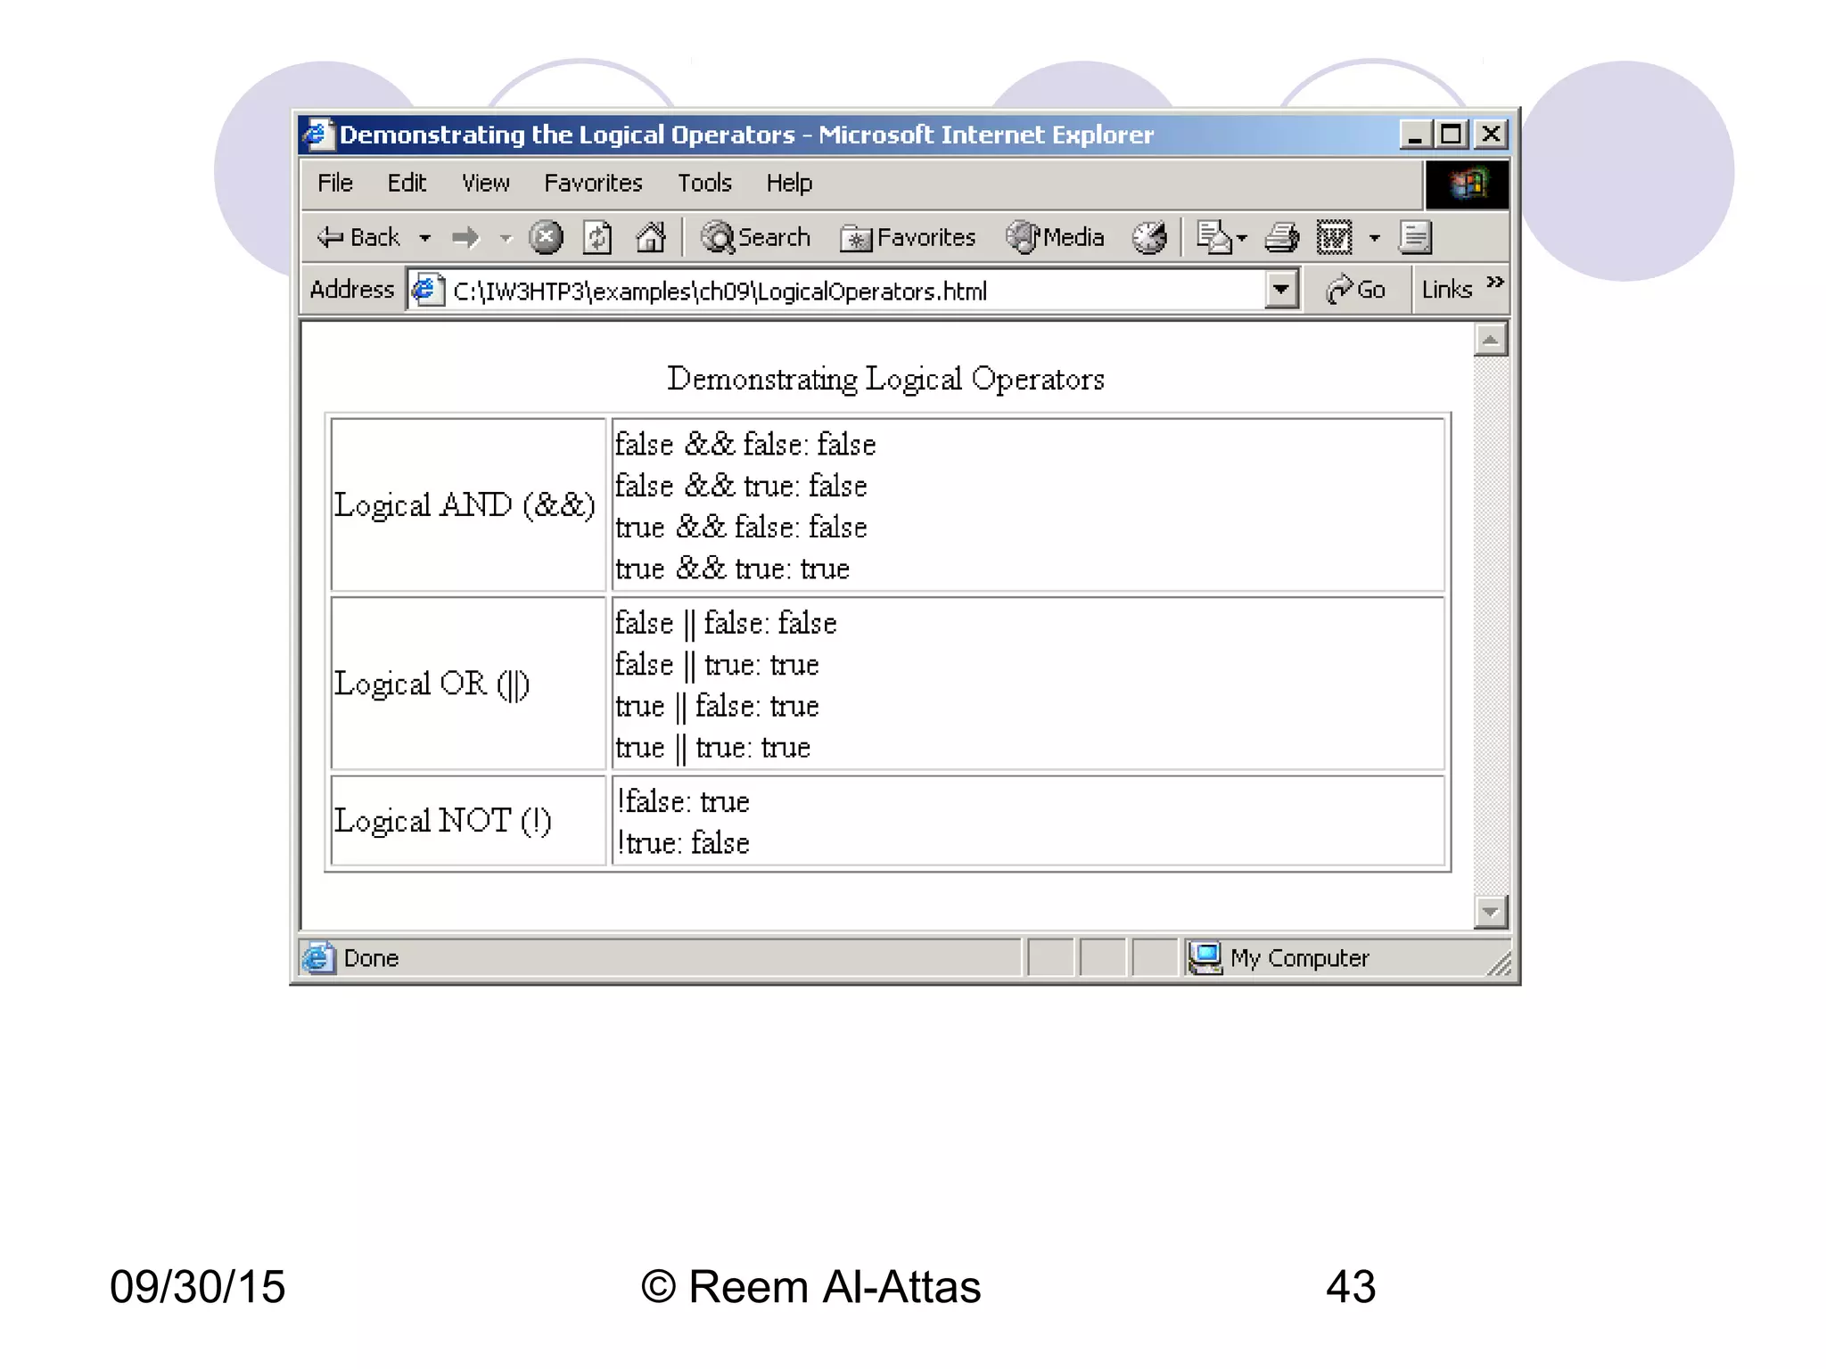1826x1369 pixels.
Task: Click the scrollbar down arrow
Action: pos(1490,912)
